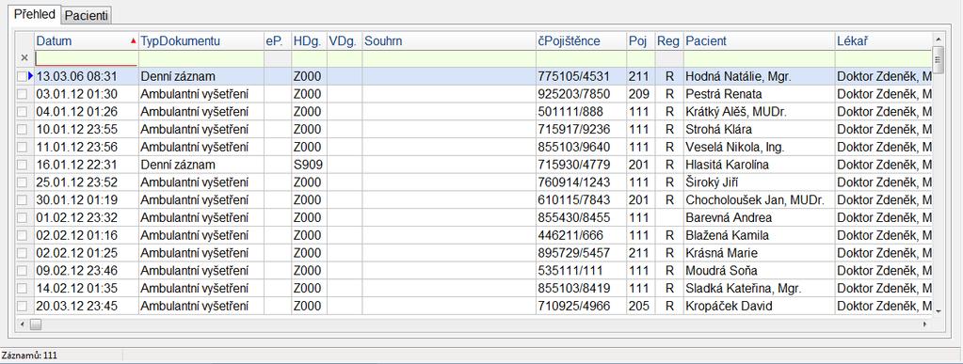
Task: Click the VDg. column header
Action: 345,41
